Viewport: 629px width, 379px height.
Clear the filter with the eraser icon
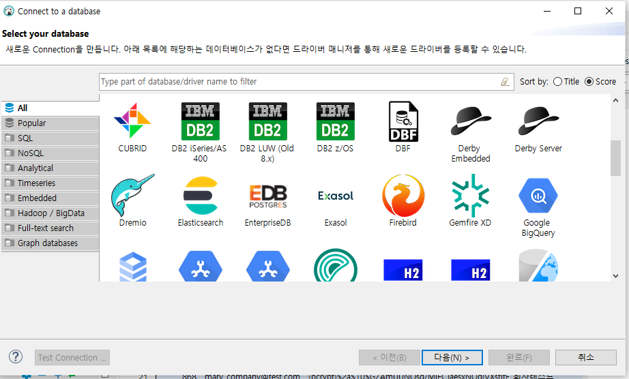click(x=505, y=82)
